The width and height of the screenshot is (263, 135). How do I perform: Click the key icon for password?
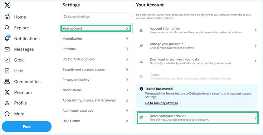click(x=141, y=46)
